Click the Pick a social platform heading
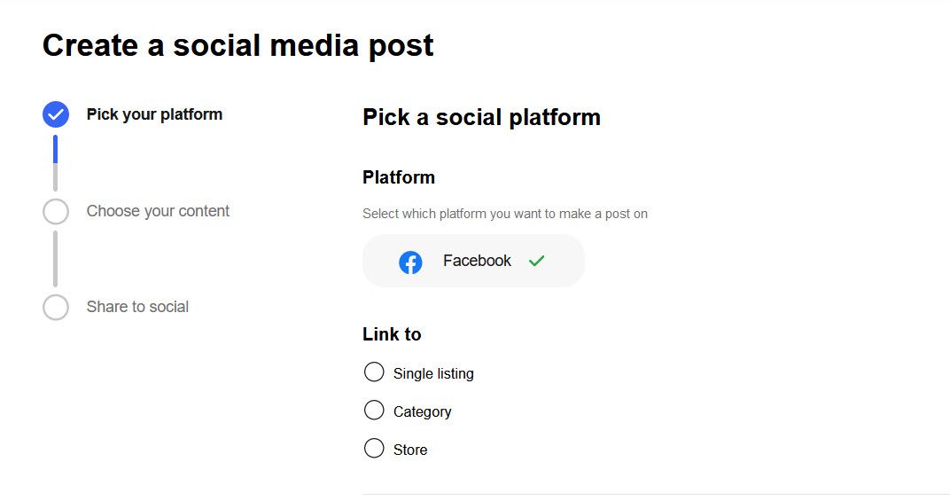Screen dimensions: 950x501 [482, 117]
